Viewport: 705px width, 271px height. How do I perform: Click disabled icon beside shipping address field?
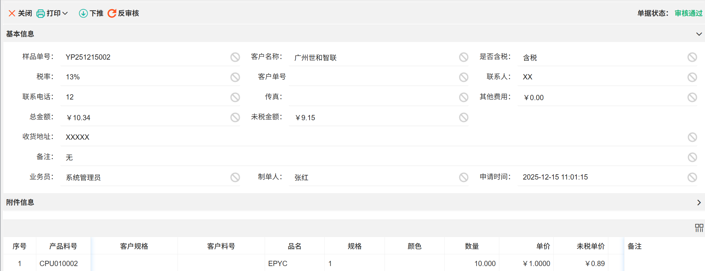[x=692, y=137]
